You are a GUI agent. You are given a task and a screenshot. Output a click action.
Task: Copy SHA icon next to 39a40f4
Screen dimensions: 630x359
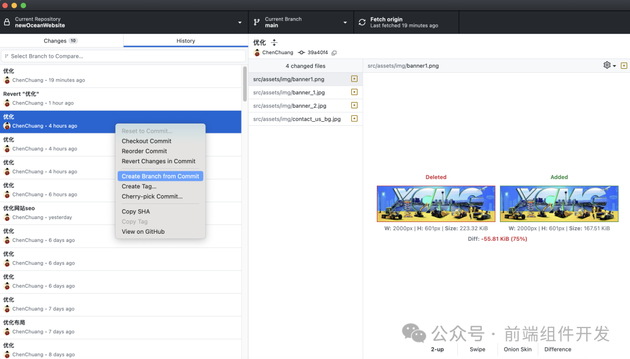tap(334, 52)
